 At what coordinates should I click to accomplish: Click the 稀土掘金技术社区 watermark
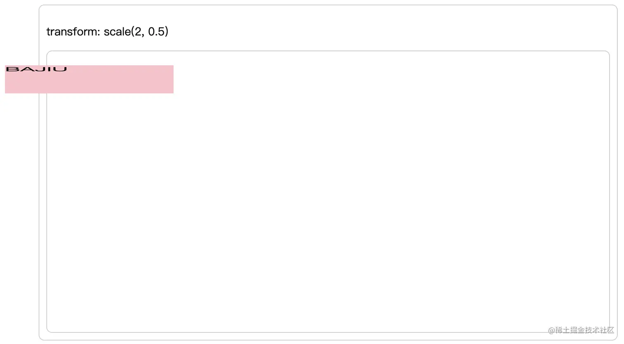click(x=585, y=330)
